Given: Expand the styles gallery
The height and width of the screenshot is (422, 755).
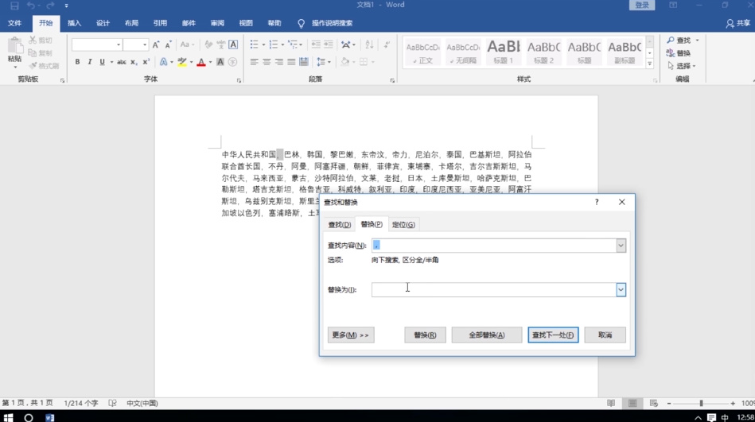Looking at the screenshot, I should [649, 64].
